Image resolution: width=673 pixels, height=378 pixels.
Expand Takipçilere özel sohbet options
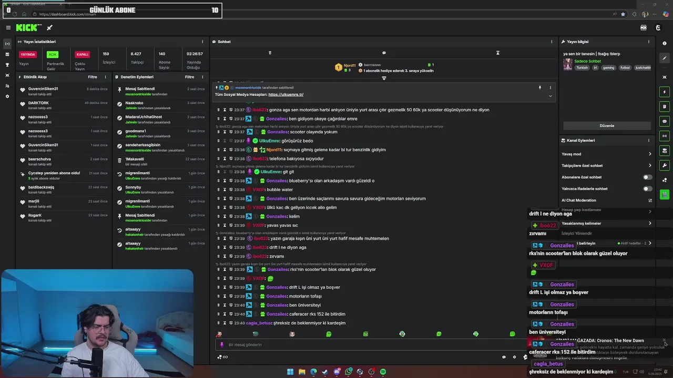pyautogui.click(x=650, y=165)
